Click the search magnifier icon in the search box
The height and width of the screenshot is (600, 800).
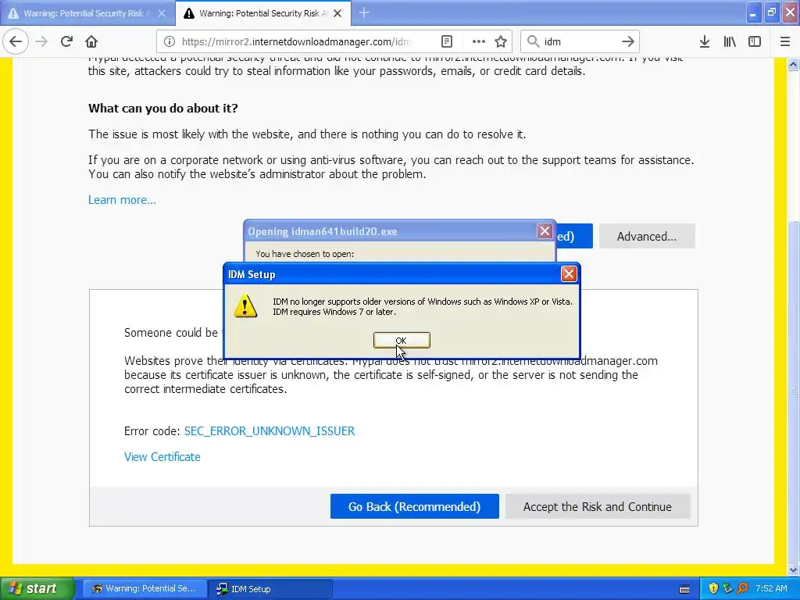point(533,41)
